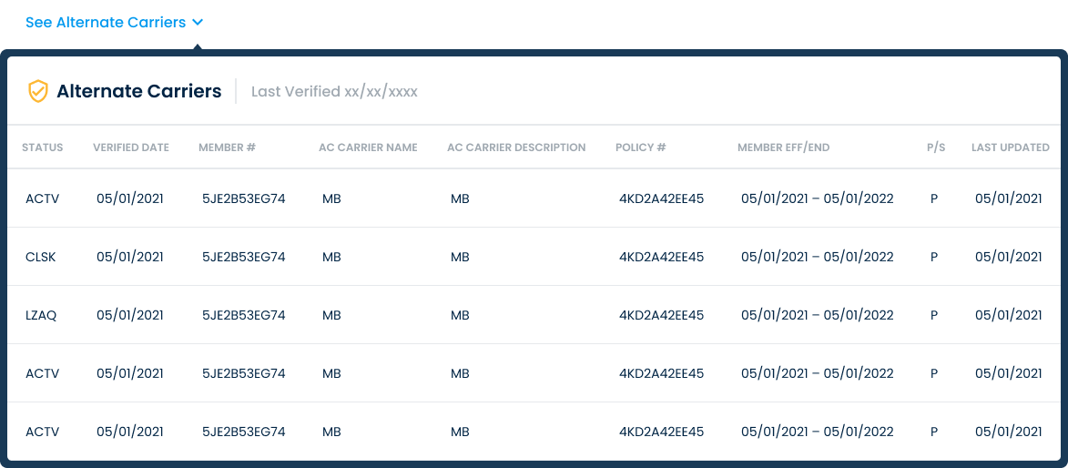This screenshot has width=1068, height=468.
Task: Click the MEMBER EFF/END column header
Action: tap(783, 148)
